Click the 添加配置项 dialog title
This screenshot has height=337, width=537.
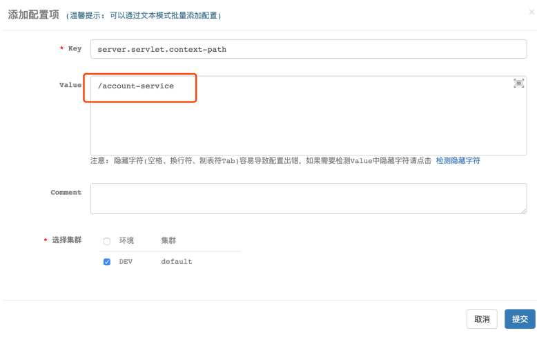(34, 15)
